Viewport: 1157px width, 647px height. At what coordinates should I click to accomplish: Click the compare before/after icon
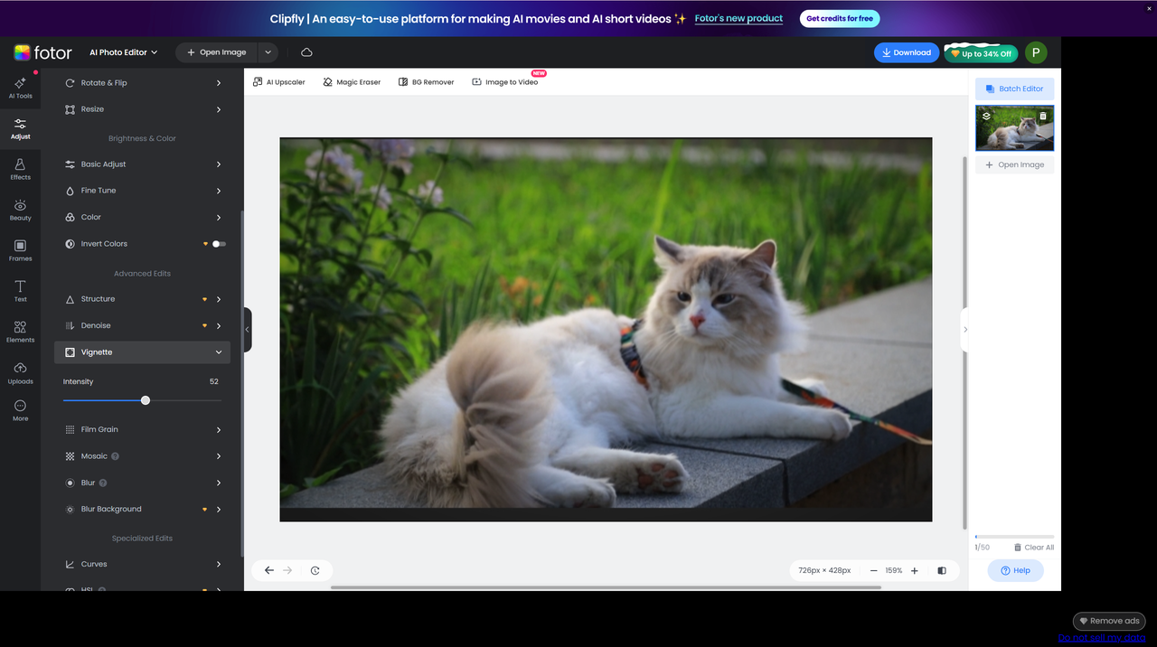pos(942,570)
